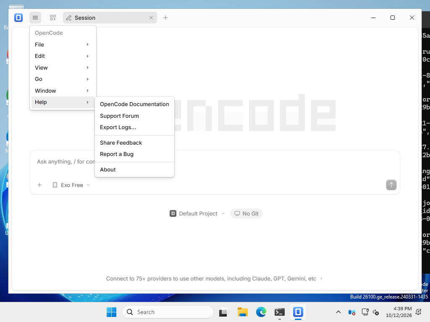Screen dimensions: 430x322
Task: Expand Edit submenu arrow
Action: pyautogui.click(x=87, y=56)
